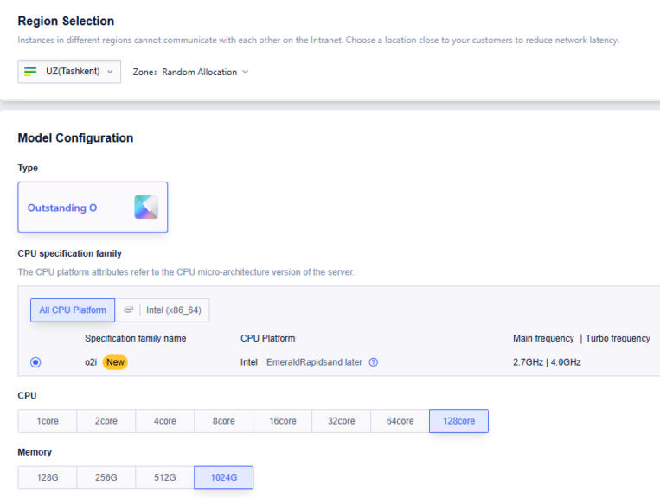
Task: Open the UZ(Tashkent) region dropdown
Action: pyautogui.click(x=69, y=72)
